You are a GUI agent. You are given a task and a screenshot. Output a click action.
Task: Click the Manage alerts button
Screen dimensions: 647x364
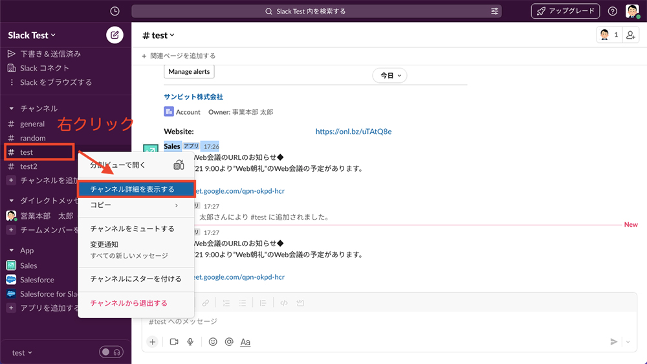click(189, 71)
